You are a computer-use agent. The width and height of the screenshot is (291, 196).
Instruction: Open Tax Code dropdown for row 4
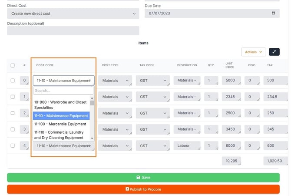click(x=153, y=146)
